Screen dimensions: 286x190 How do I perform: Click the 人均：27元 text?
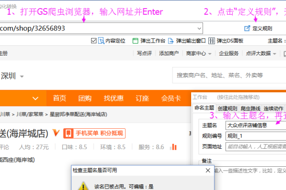[x=34, y=147]
